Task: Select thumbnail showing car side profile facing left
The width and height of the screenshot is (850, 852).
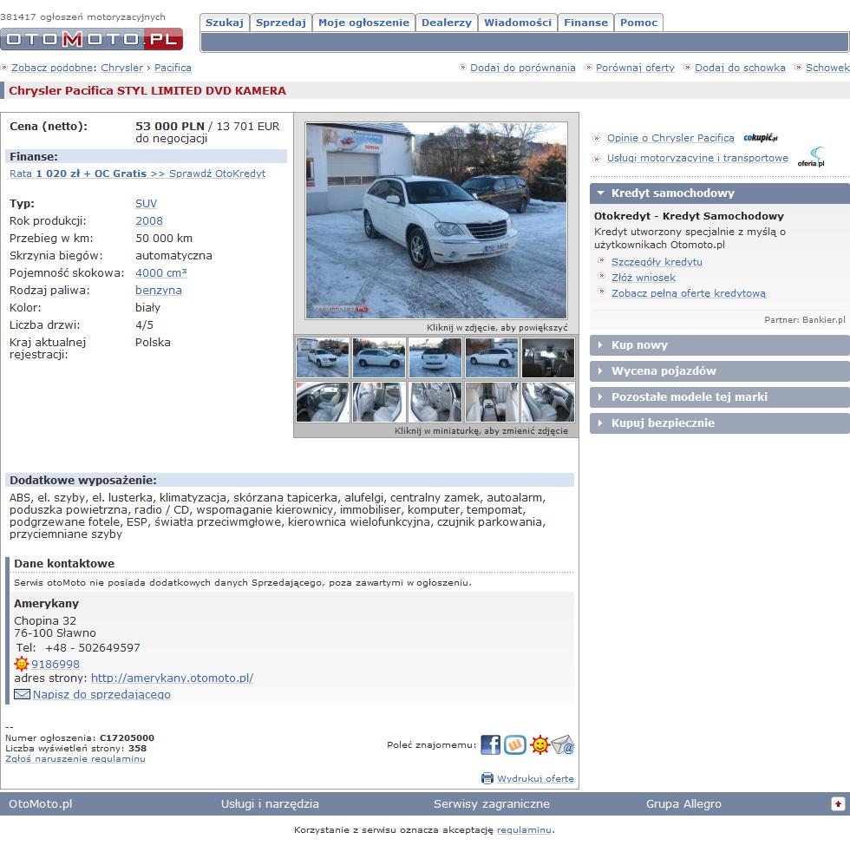Action: pyautogui.click(x=379, y=357)
